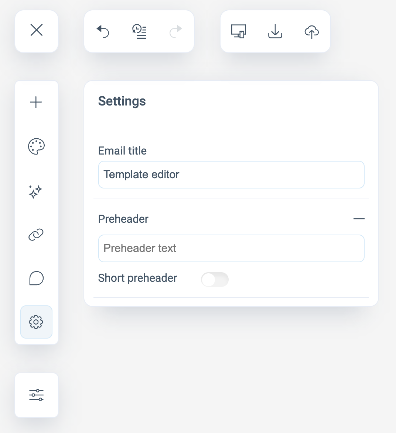Open the sliders adjustments button
The width and height of the screenshot is (396, 433).
click(x=36, y=395)
